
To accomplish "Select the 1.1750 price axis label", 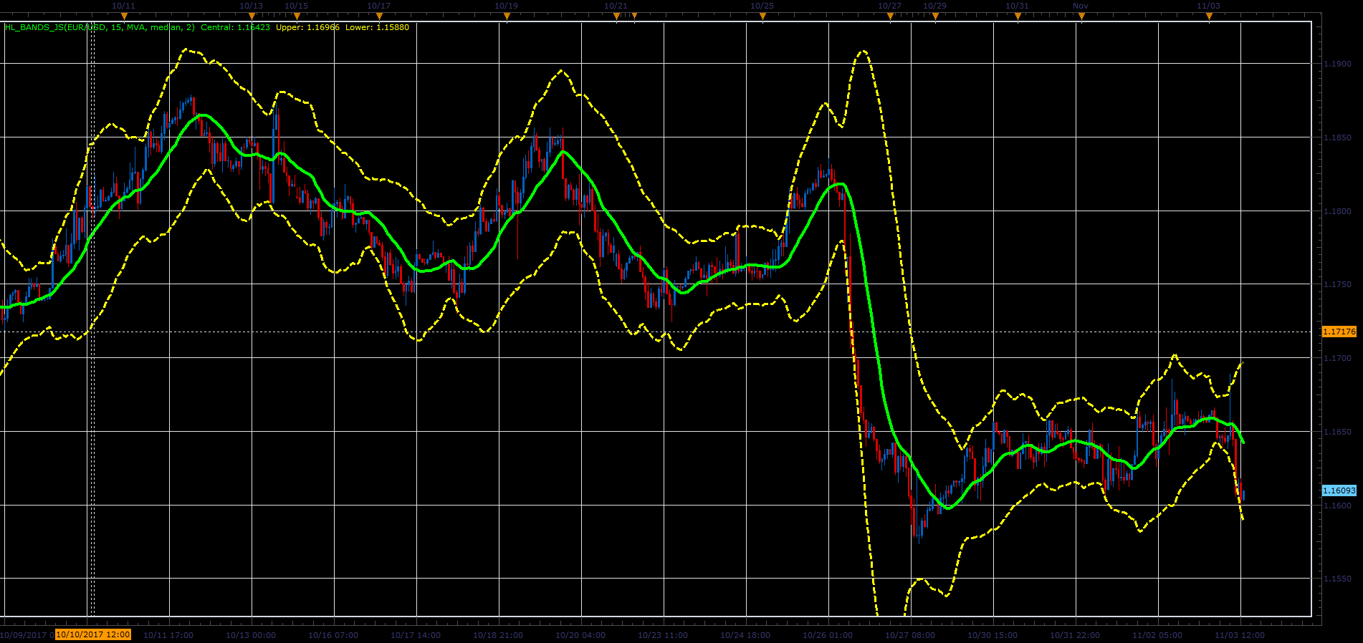I will [1337, 284].
